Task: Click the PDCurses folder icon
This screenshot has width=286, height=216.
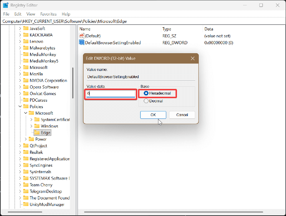Action: pyautogui.click(x=26, y=100)
